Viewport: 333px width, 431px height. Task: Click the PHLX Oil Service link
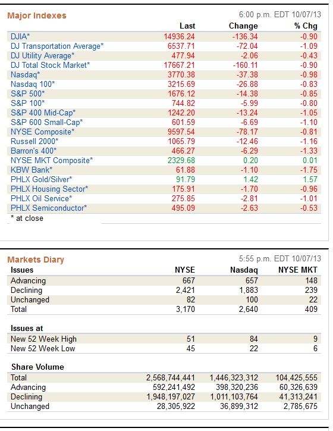[x=41, y=198]
